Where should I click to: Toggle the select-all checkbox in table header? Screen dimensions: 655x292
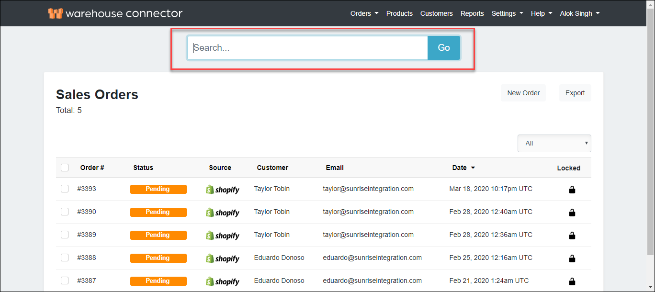pos(65,168)
